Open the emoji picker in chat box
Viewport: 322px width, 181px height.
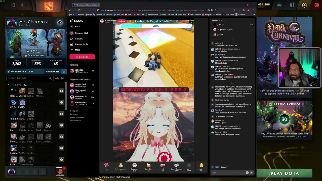[x=247, y=172]
